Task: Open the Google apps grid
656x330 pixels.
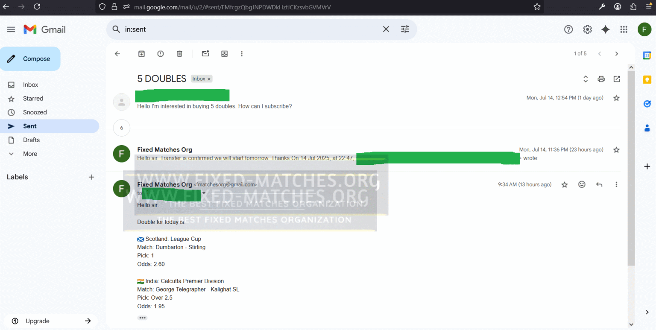Action: click(624, 29)
